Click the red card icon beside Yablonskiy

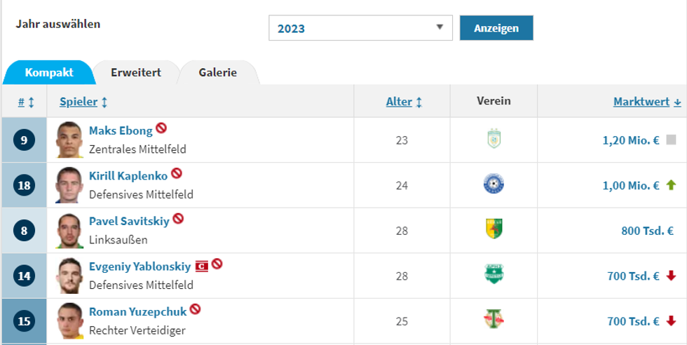(202, 265)
